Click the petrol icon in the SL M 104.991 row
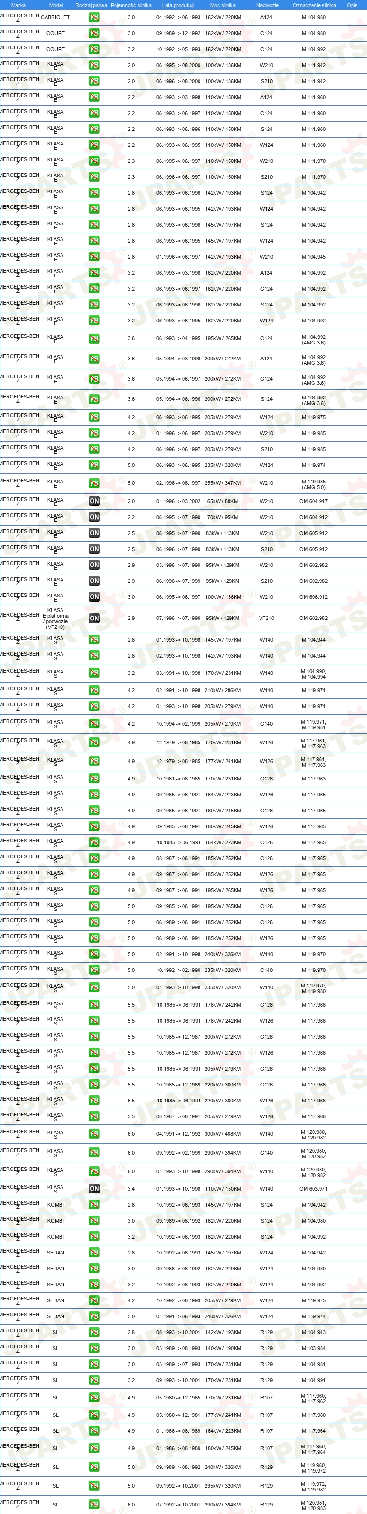The height and width of the screenshot is (1514, 367). [94, 1380]
